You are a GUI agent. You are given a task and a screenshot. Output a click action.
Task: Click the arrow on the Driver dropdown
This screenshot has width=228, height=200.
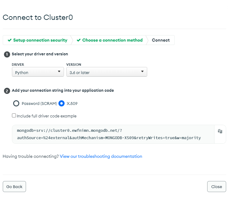pos(59,71)
